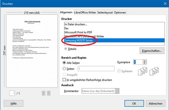Go to previous preview page arrow
Image resolution: width=169 pixels, height=110 pixels.
[44, 93]
